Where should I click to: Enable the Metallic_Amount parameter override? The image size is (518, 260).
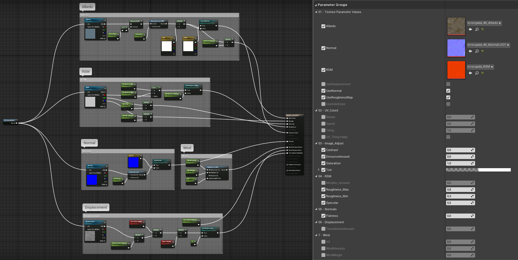[x=323, y=183]
